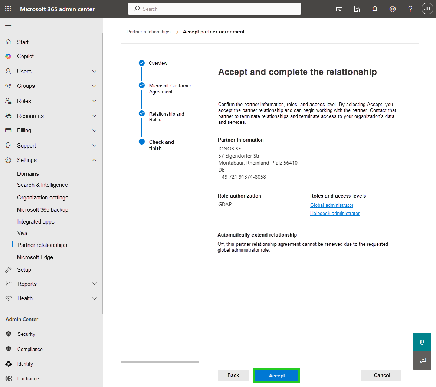The height and width of the screenshot is (387, 436).
Task: Collapse navigation with the hamburger icon
Action: coord(8,25)
